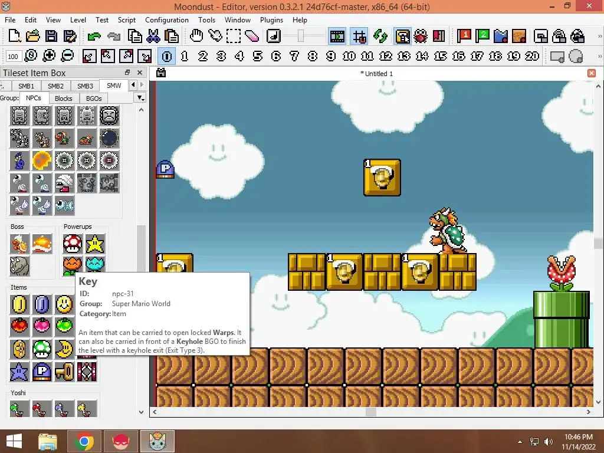Open the BGOs group tab

94,99
